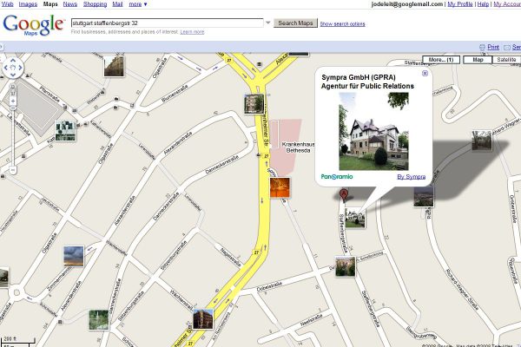Go to the News tab
521x347 pixels.
(69, 4)
